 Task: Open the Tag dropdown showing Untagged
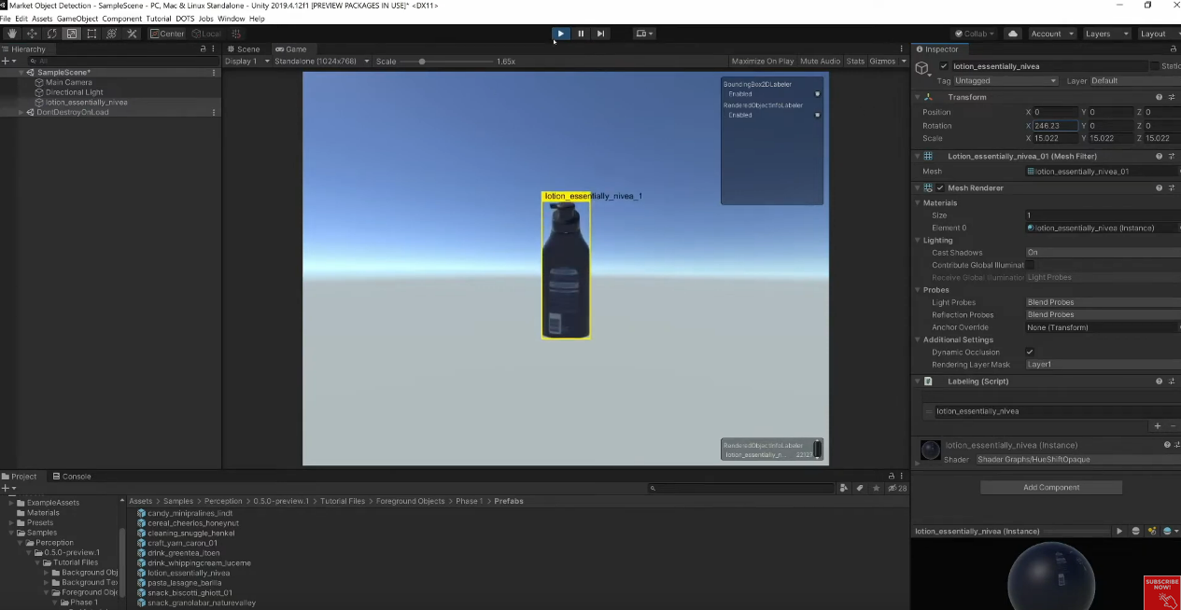1005,81
